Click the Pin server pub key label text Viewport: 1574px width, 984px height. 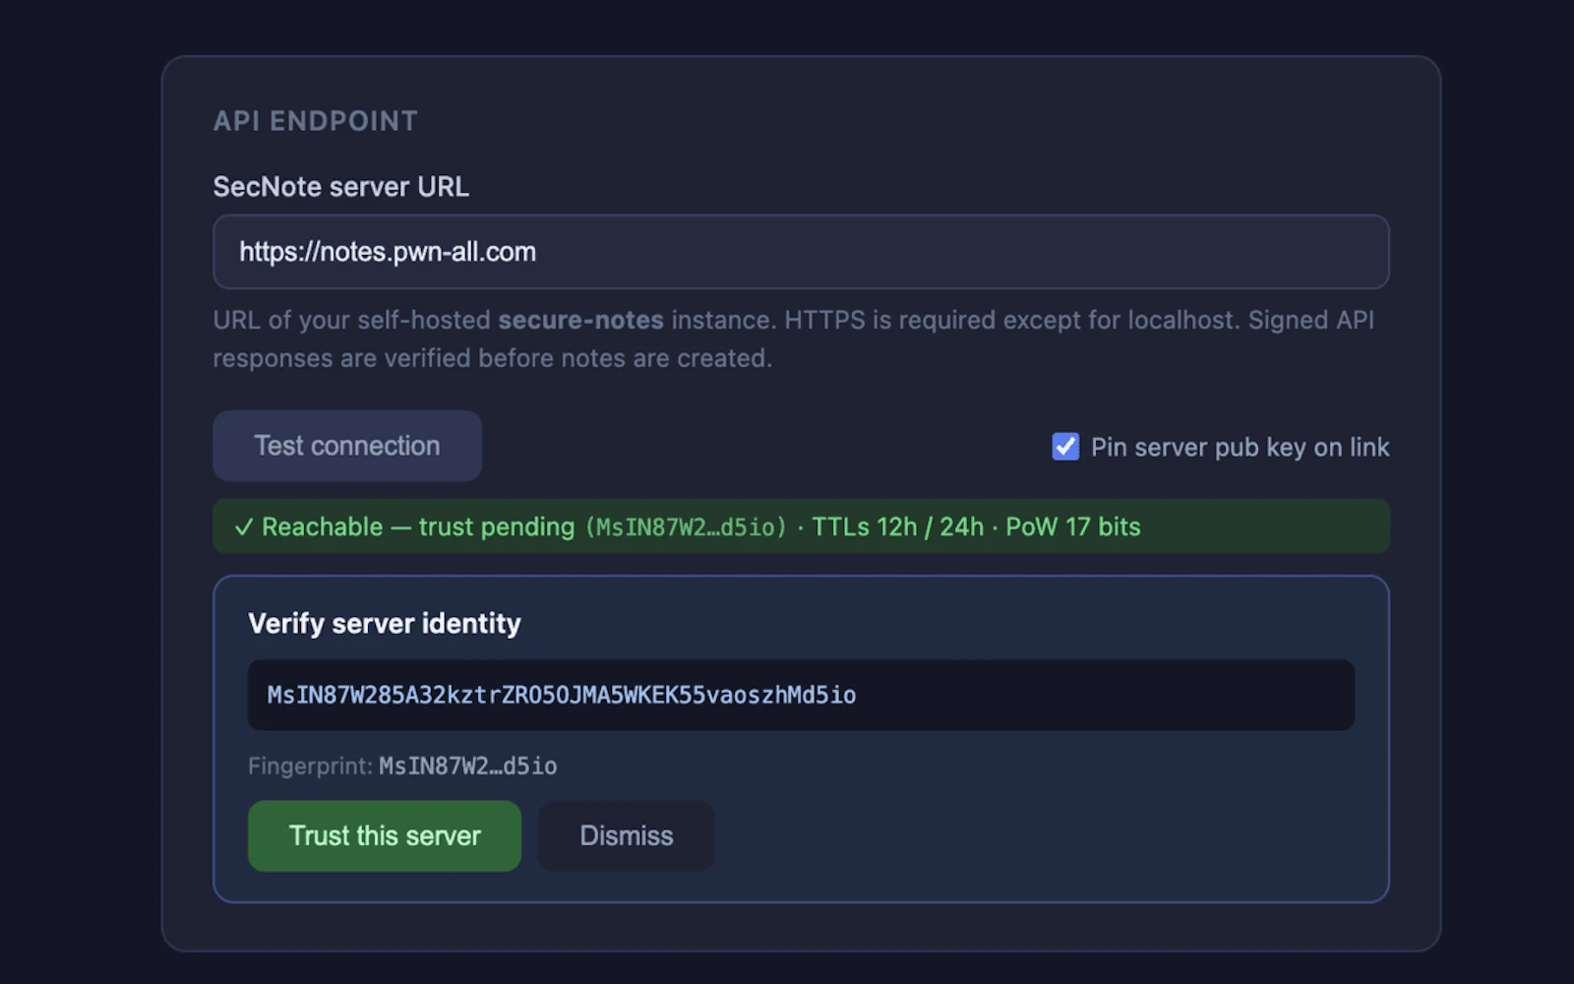pos(1240,447)
